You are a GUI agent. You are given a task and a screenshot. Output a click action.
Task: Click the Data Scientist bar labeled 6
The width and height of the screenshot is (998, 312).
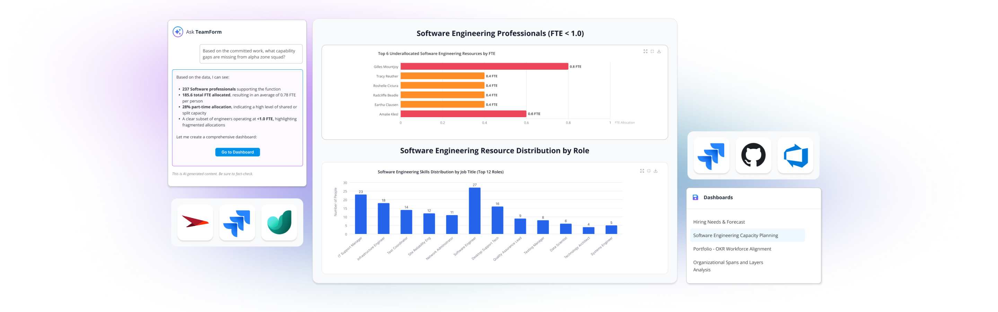(566, 229)
